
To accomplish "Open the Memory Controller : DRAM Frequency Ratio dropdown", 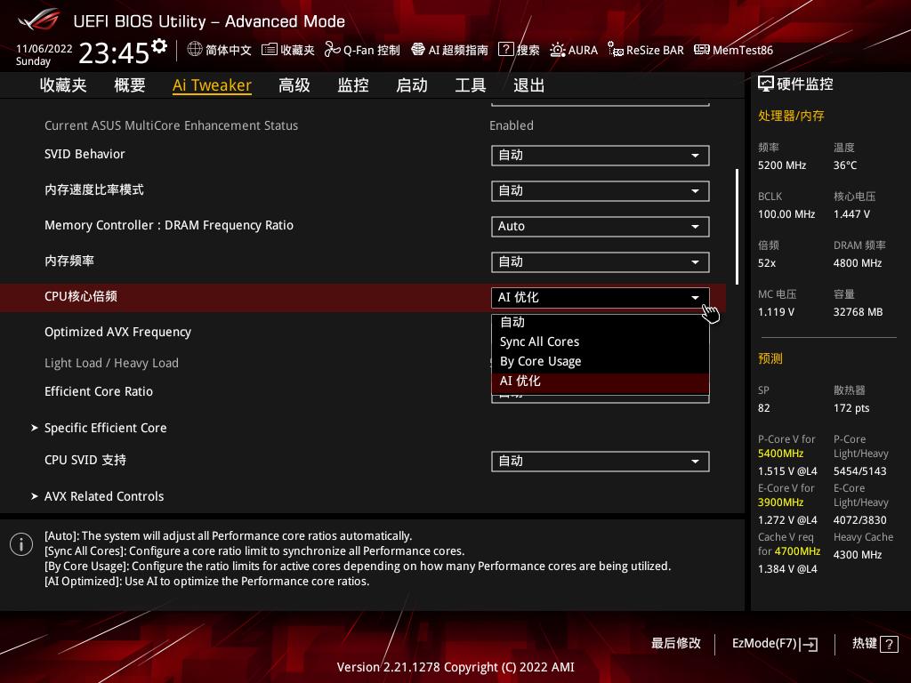I will 601,226.
